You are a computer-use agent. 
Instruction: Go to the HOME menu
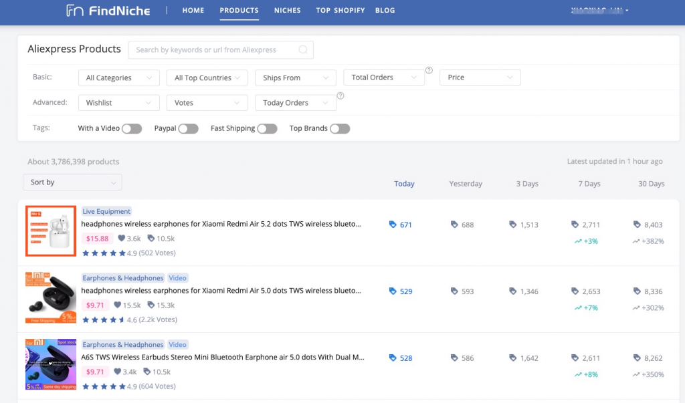click(x=193, y=11)
